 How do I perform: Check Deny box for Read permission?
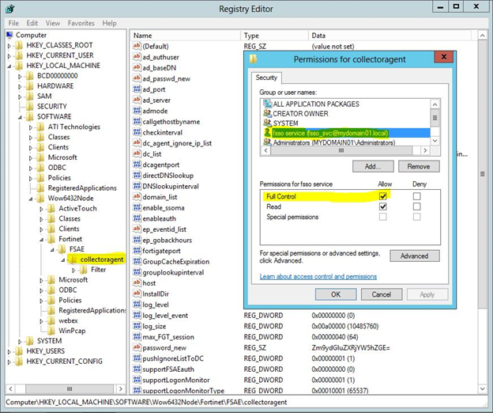point(416,206)
